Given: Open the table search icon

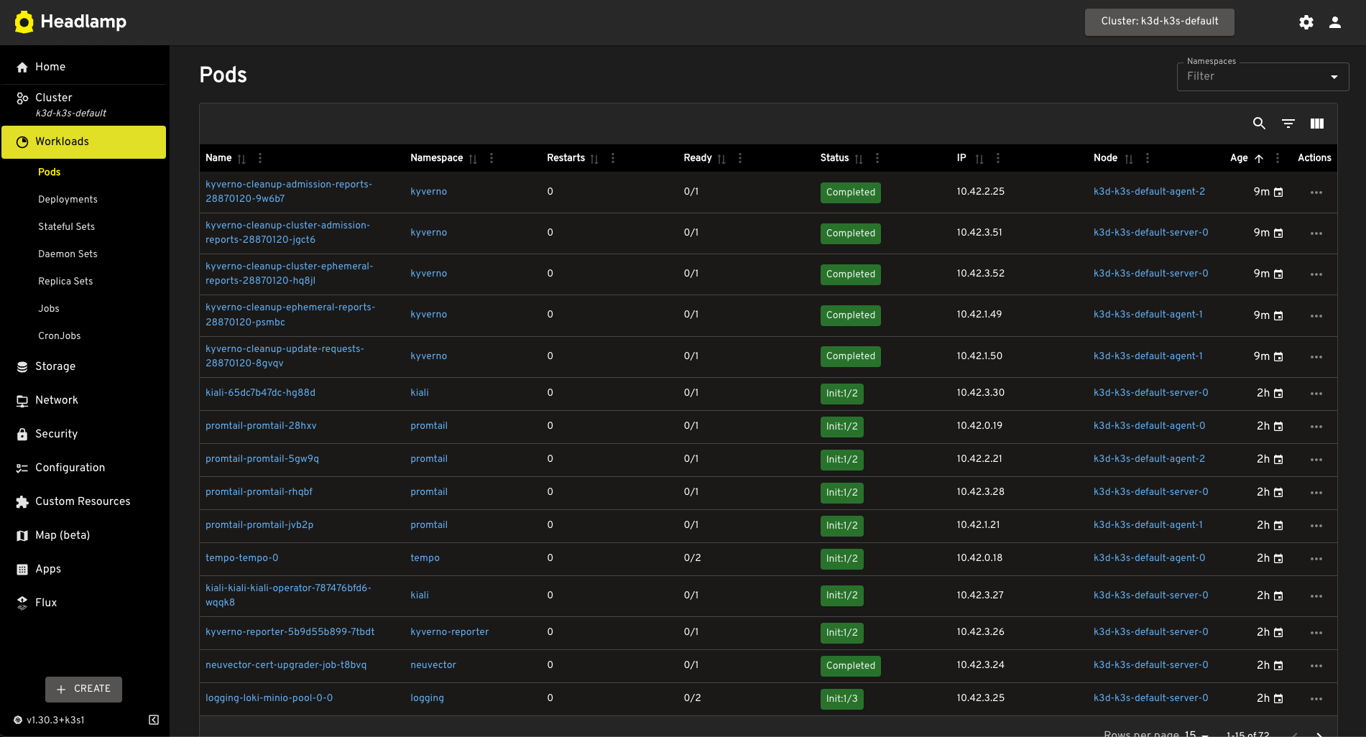Looking at the screenshot, I should [1259, 124].
